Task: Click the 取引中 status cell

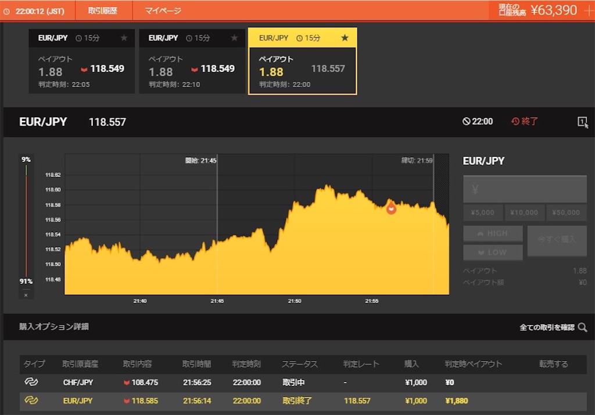Action: [293, 382]
